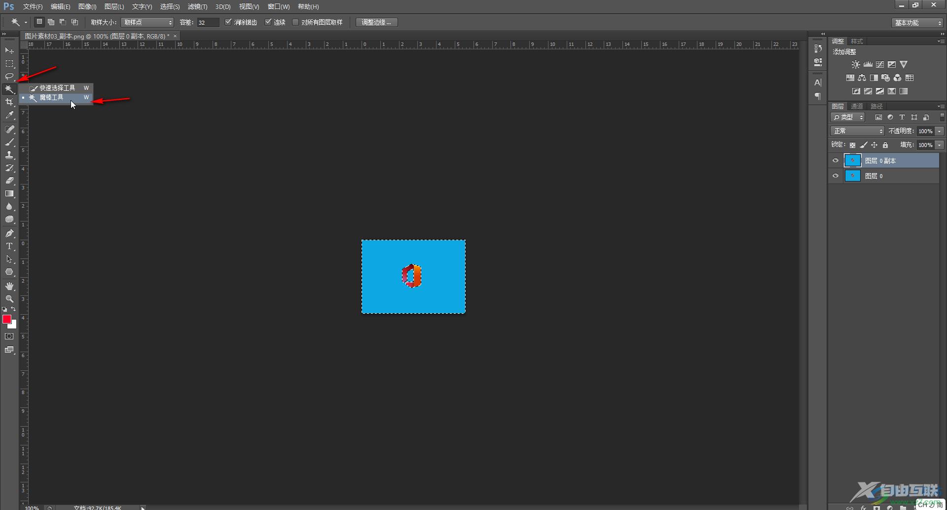Viewport: 947px width, 510px height.
Task: Select the Crop tool
Action: (9, 102)
